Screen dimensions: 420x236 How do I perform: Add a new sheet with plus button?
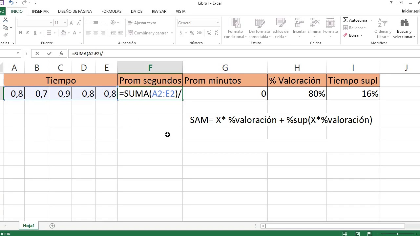point(52,226)
